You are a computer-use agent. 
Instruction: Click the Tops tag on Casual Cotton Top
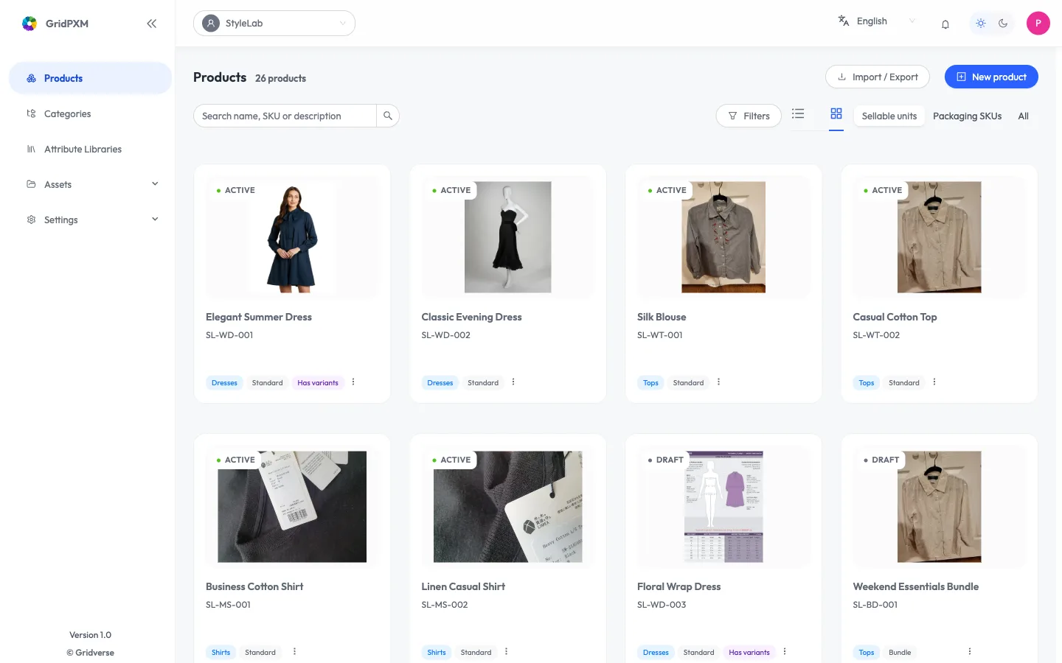click(867, 382)
